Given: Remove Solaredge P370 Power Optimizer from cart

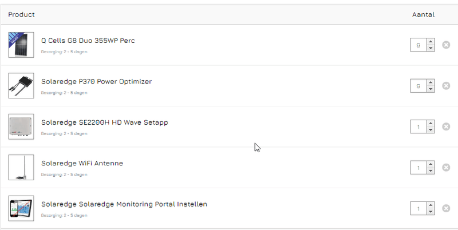Looking at the screenshot, I should pyautogui.click(x=446, y=86).
